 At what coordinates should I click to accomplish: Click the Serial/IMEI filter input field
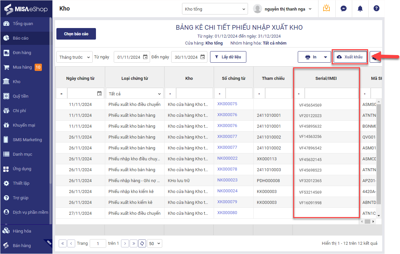[331, 94]
